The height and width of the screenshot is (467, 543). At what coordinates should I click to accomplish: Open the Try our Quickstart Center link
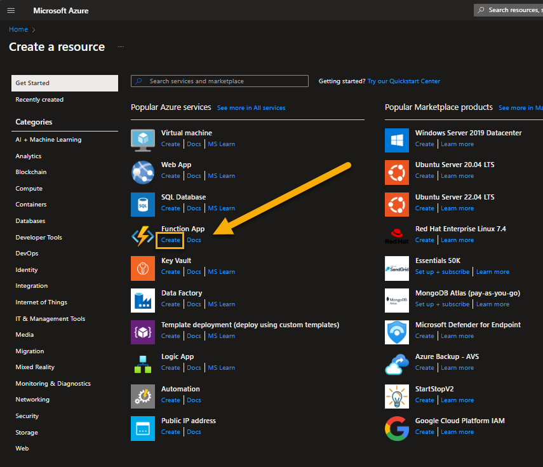click(x=403, y=81)
